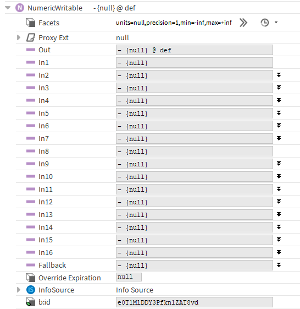Click the history clock icon beside Facets
This screenshot has width=300, height=309.
(265, 23)
